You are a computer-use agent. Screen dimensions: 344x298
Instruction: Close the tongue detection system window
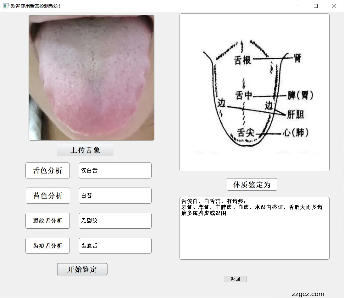[334, 6]
